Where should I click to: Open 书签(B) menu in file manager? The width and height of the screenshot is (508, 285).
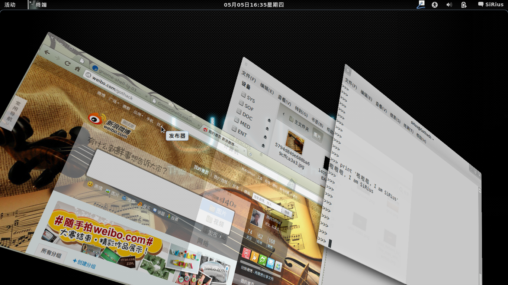click(x=317, y=122)
